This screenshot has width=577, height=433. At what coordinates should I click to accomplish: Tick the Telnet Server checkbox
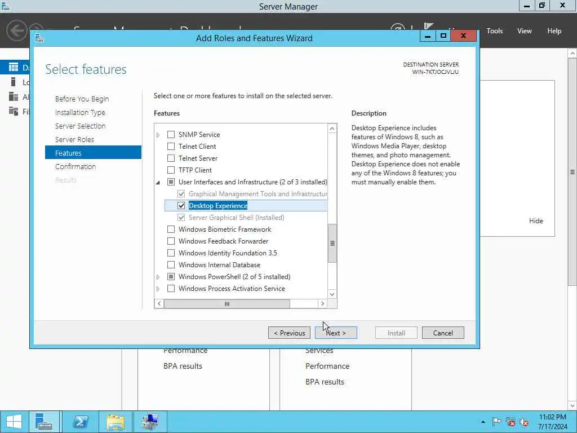click(171, 158)
